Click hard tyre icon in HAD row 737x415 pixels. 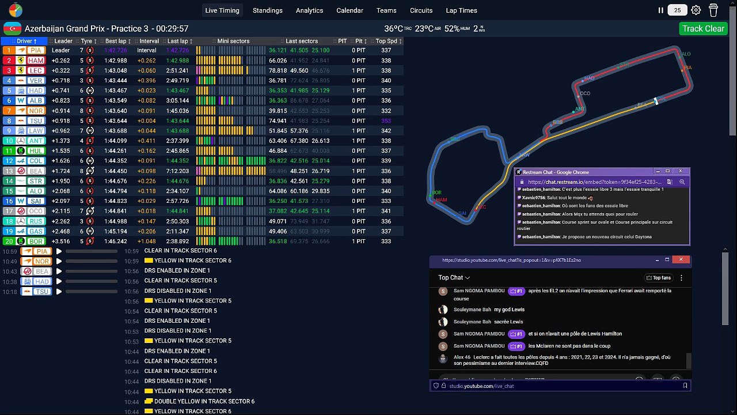click(90, 90)
